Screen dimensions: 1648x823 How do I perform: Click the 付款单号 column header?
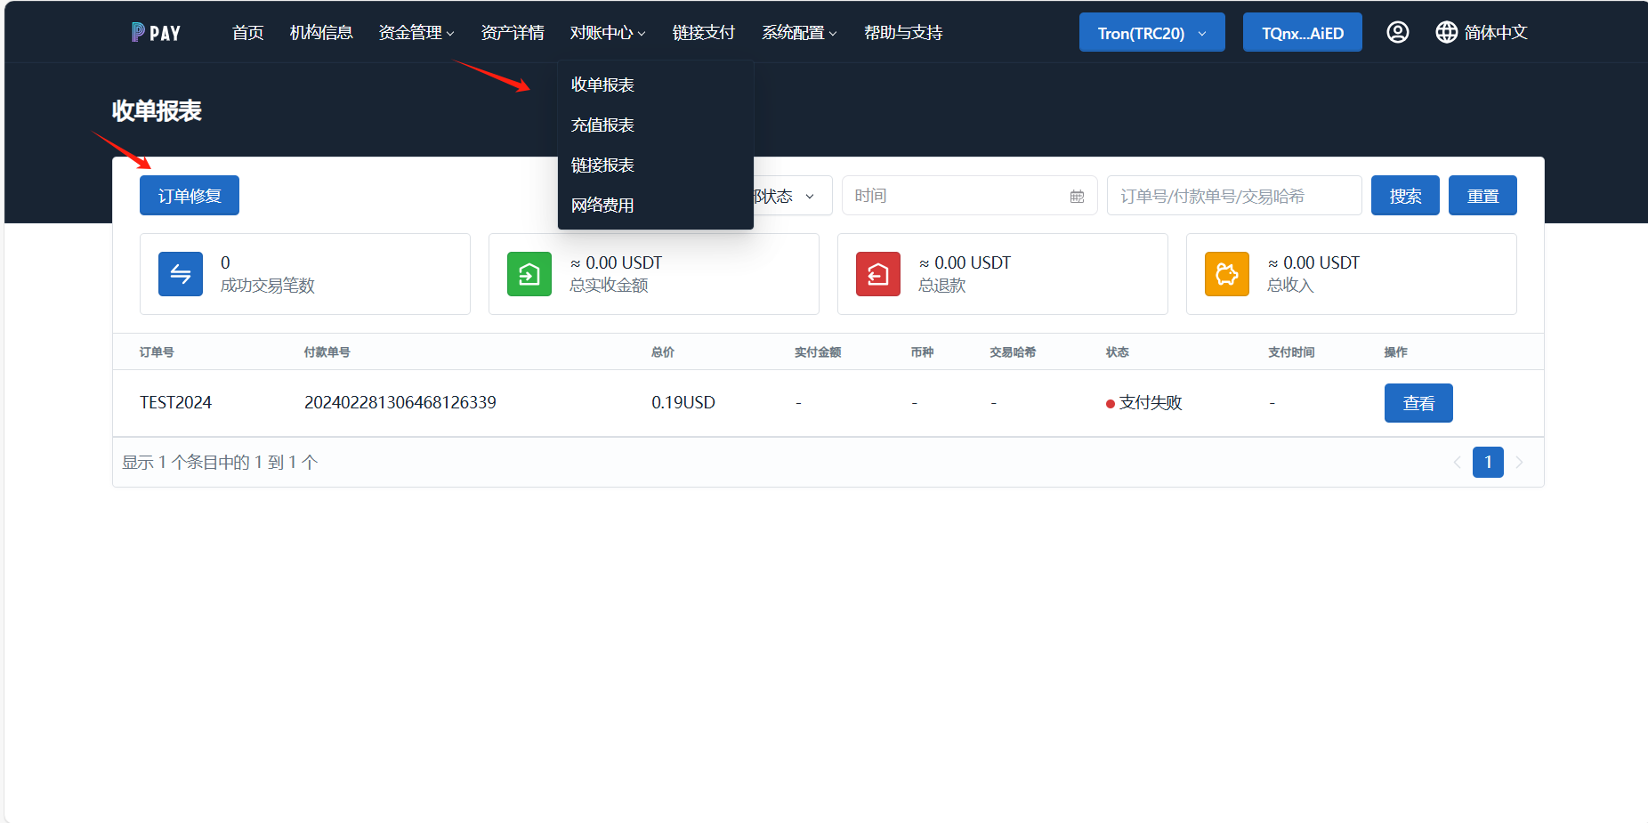click(327, 352)
